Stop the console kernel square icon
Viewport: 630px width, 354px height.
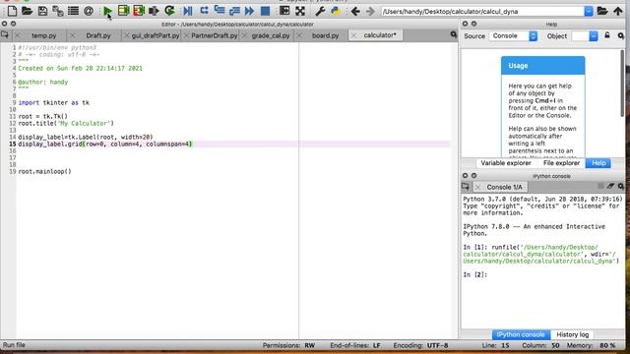[x=600, y=186]
